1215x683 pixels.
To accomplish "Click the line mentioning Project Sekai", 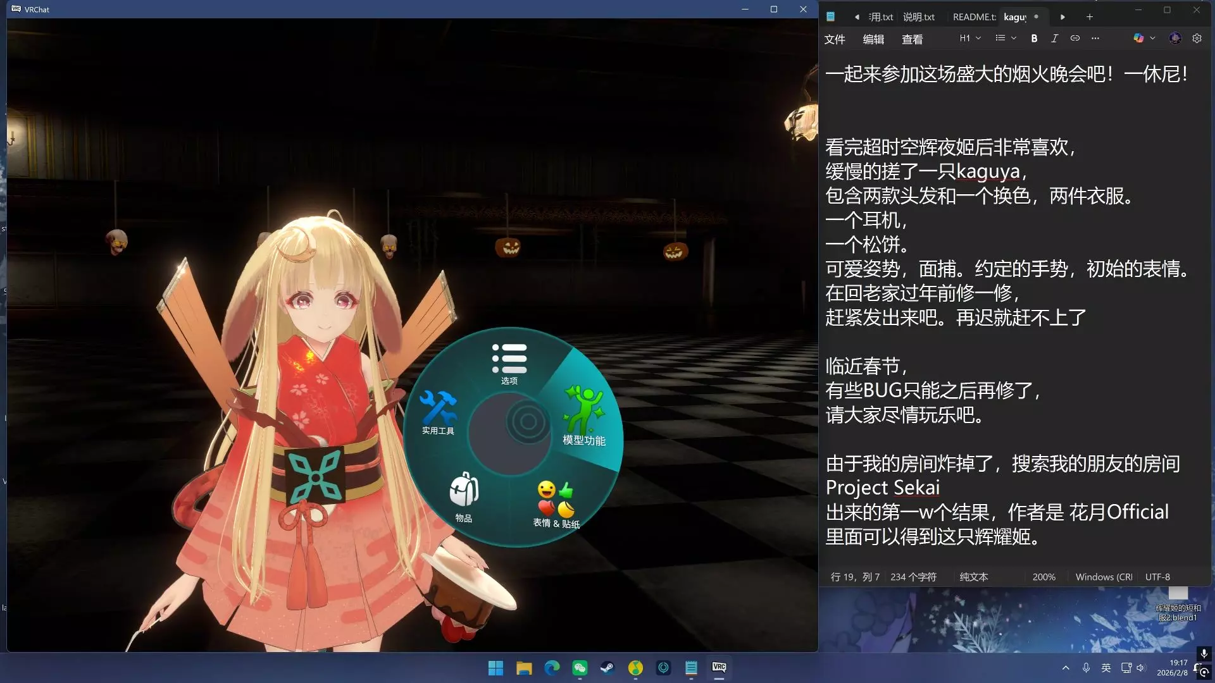I will pyautogui.click(x=882, y=488).
